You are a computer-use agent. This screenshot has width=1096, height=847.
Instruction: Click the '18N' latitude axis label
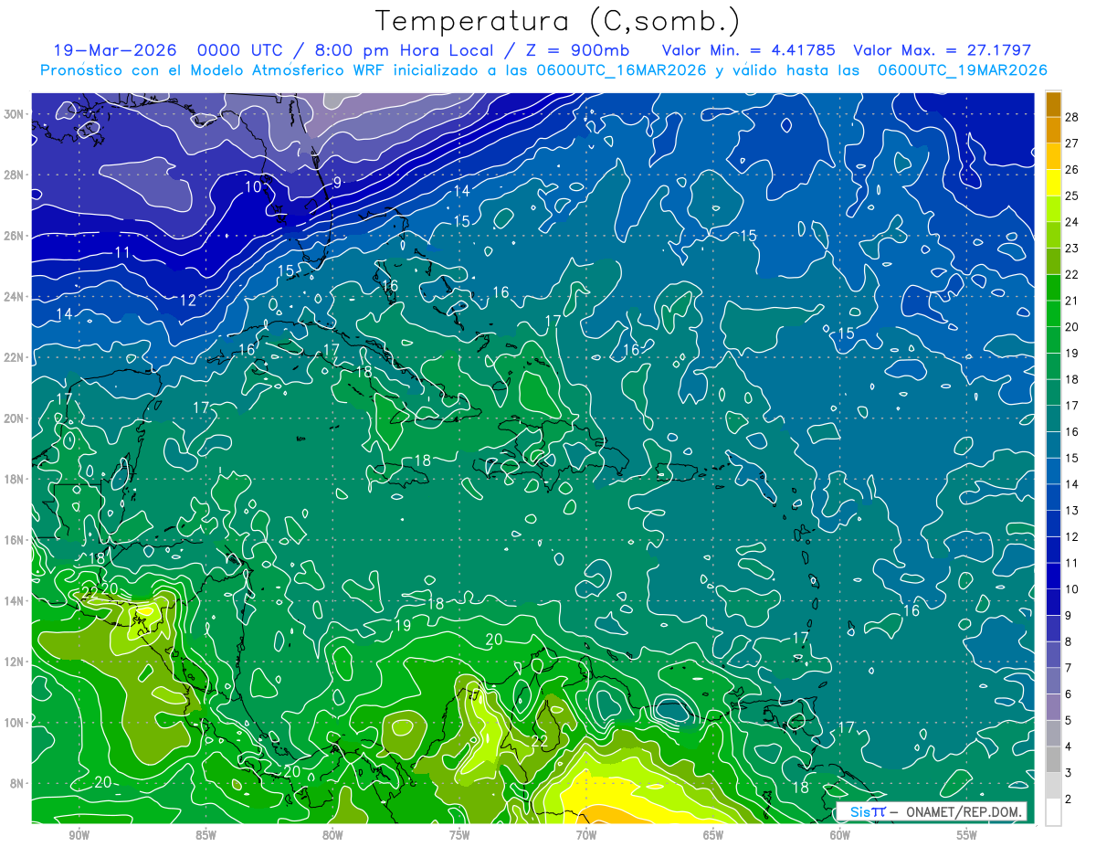click(x=15, y=479)
